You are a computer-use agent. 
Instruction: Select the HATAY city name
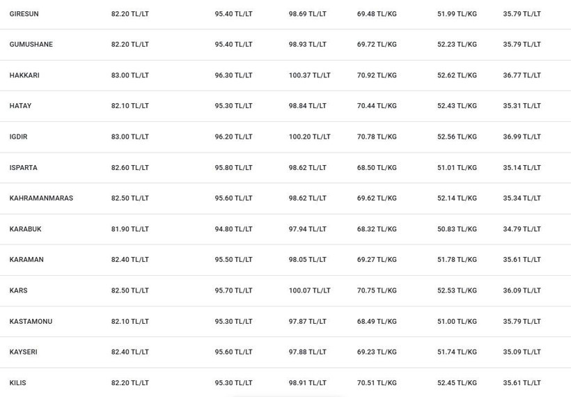[20, 106]
